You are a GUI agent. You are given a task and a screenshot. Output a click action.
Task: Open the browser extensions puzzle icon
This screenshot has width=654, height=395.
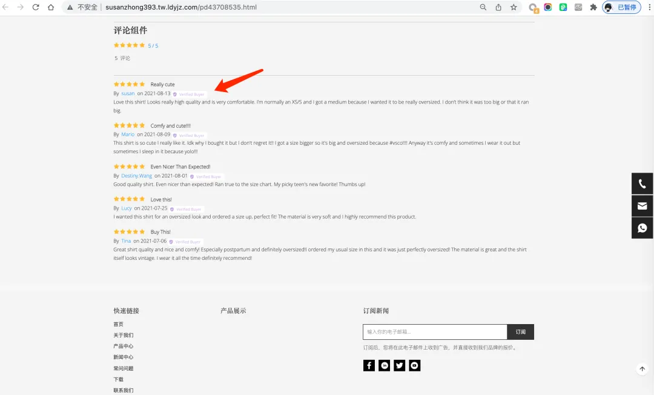pos(593,7)
